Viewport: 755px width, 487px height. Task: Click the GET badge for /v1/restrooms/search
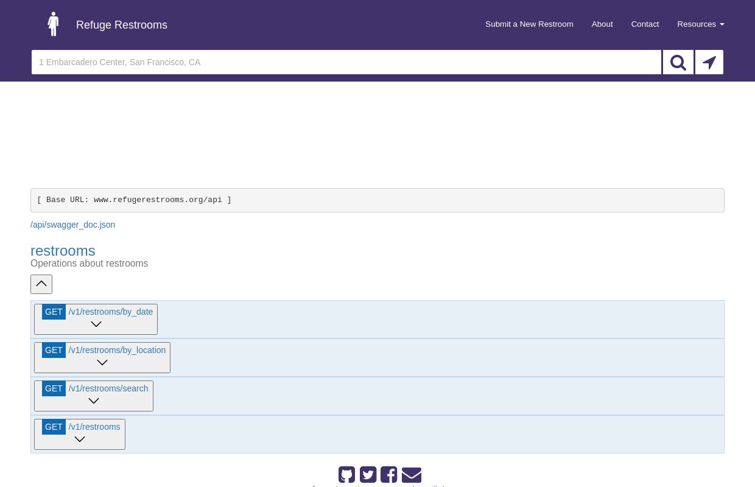(x=54, y=388)
